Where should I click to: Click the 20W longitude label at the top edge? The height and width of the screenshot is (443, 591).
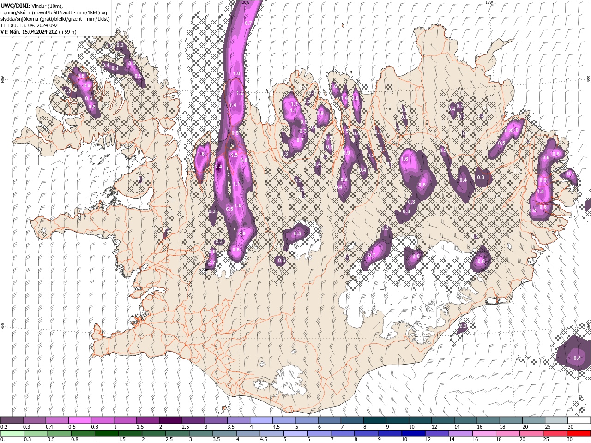pos(246,2)
